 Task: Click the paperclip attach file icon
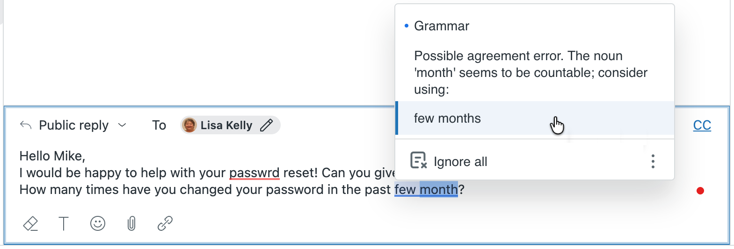tap(131, 224)
